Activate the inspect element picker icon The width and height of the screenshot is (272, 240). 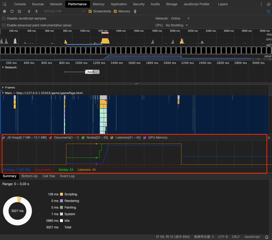pos(4,4)
